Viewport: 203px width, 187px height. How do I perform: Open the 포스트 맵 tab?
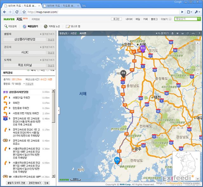tap(73, 26)
